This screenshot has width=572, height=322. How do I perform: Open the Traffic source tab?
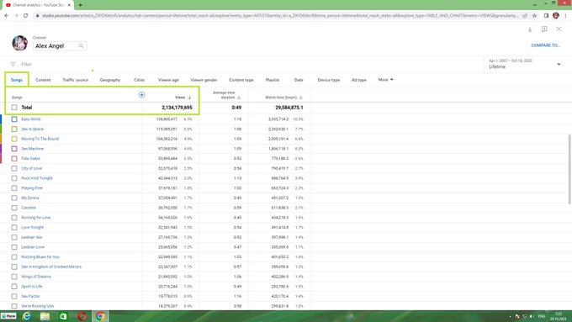(x=75, y=80)
